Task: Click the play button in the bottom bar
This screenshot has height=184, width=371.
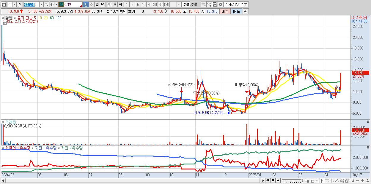Action: tap(263, 180)
